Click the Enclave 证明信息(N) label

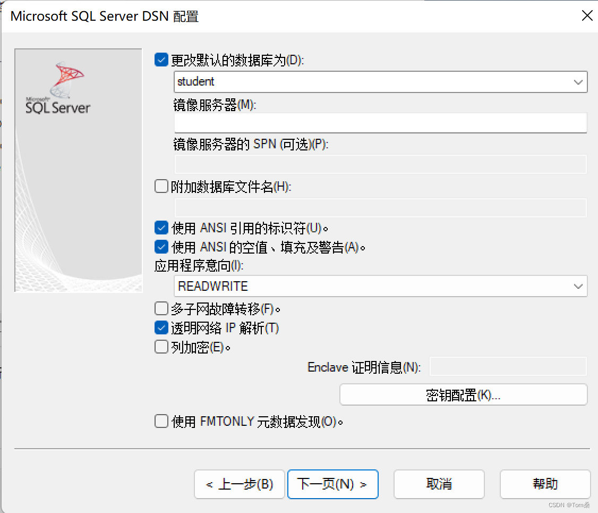pos(364,367)
